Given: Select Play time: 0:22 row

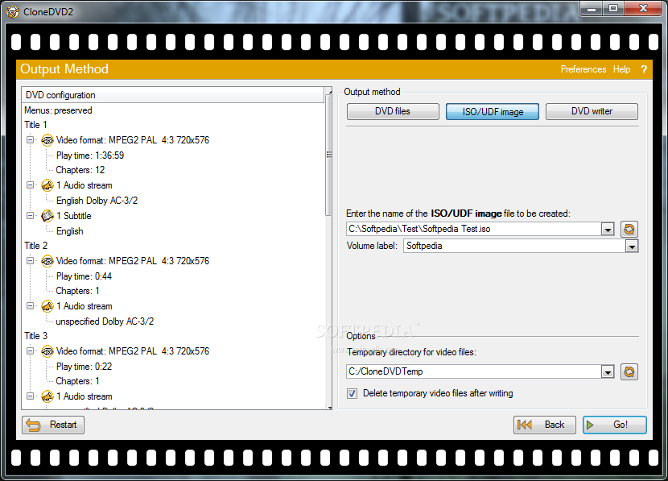Looking at the screenshot, I should pyautogui.click(x=84, y=367).
